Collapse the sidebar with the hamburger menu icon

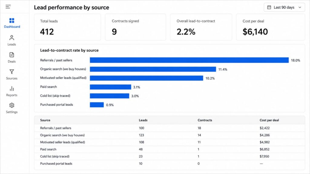(8, 7)
